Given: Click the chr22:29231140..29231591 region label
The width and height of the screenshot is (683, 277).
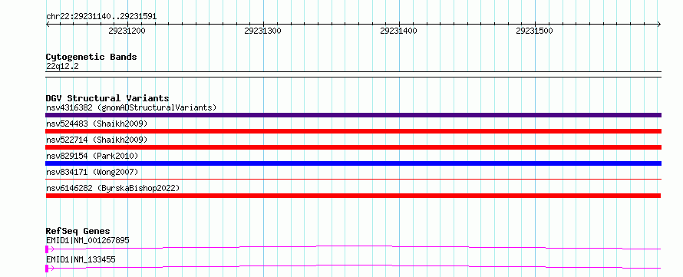Looking at the screenshot, I should [x=101, y=17].
